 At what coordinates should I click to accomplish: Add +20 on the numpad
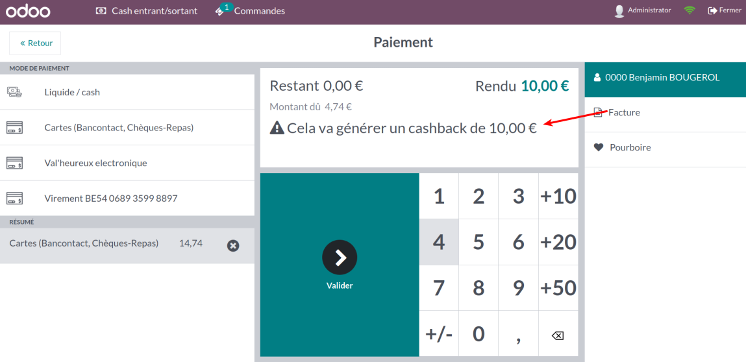tap(558, 242)
